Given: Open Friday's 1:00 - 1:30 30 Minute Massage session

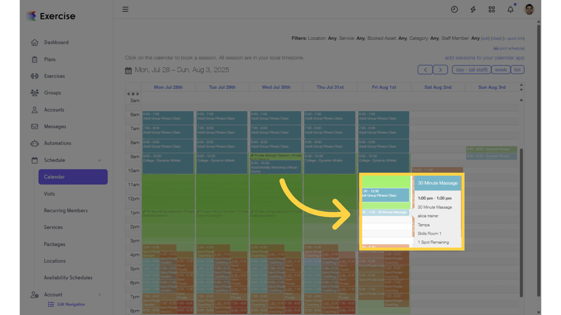Looking at the screenshot, I should [x=385, y=212].
